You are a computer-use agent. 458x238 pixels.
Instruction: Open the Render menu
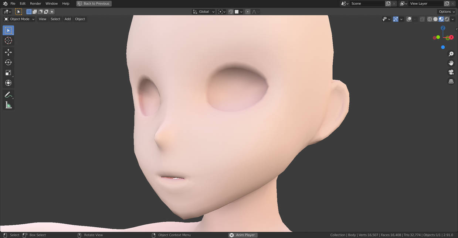(x=35, y=3)
